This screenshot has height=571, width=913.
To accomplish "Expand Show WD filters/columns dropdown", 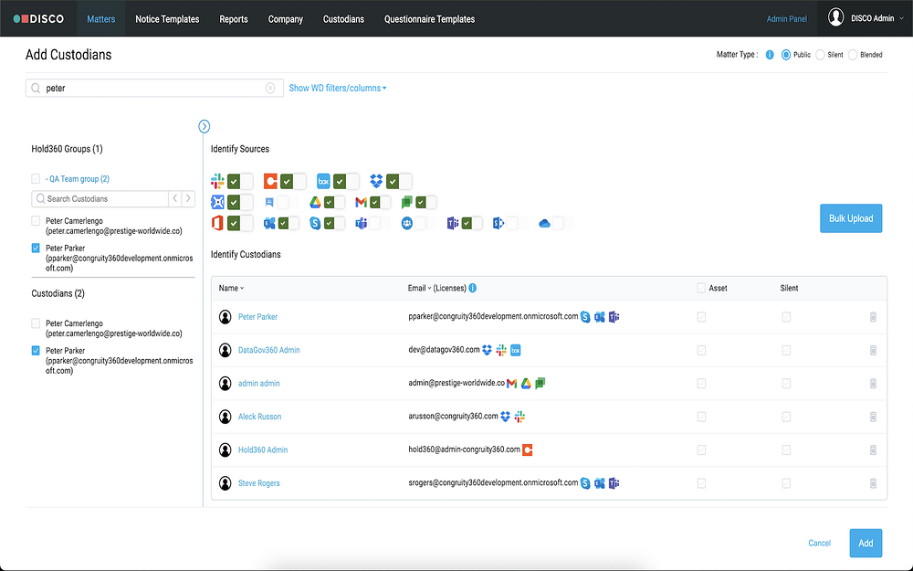I will point(338,88).
